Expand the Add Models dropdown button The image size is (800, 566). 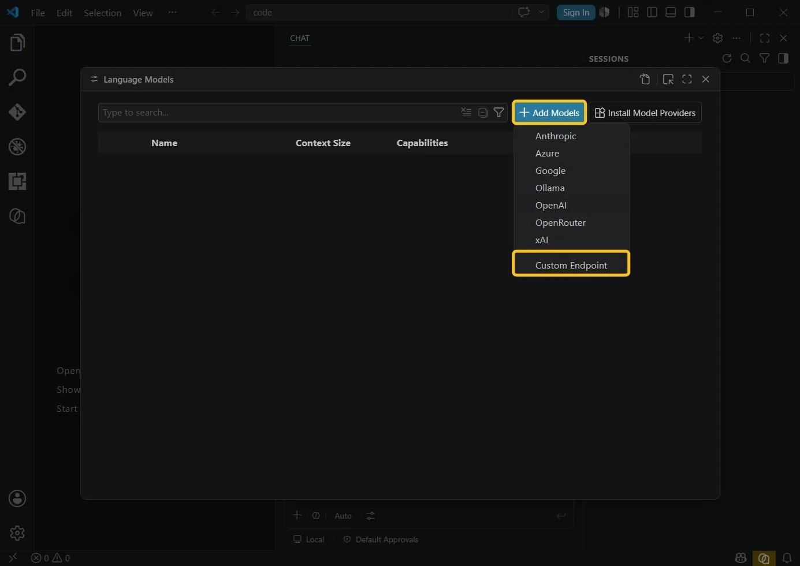pos(549,113)
